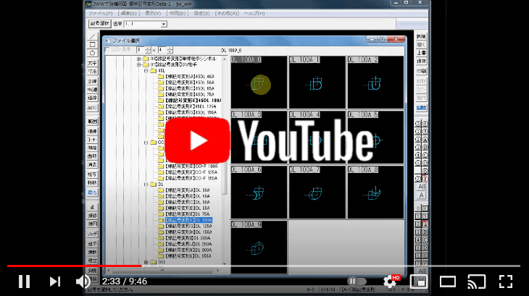Click the 記号選択 button

pos(99,24)
